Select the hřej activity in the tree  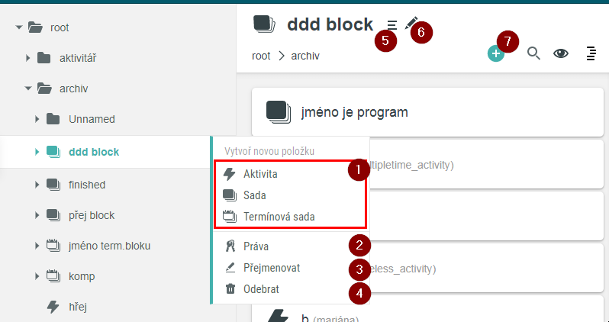pyautogui.click(x=78, y=307)
